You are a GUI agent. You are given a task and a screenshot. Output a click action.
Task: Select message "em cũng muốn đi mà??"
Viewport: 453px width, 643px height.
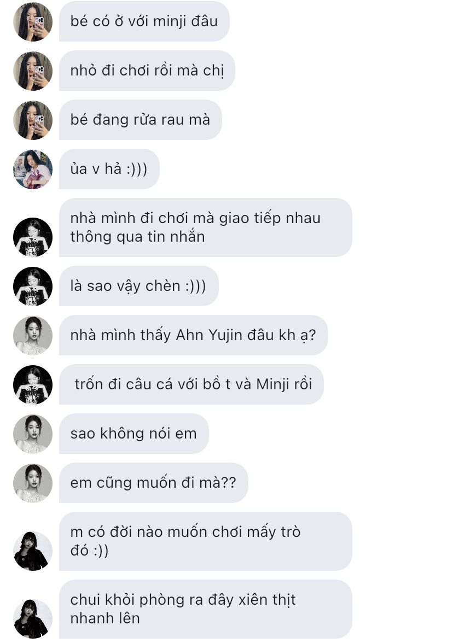pos(153,483)
